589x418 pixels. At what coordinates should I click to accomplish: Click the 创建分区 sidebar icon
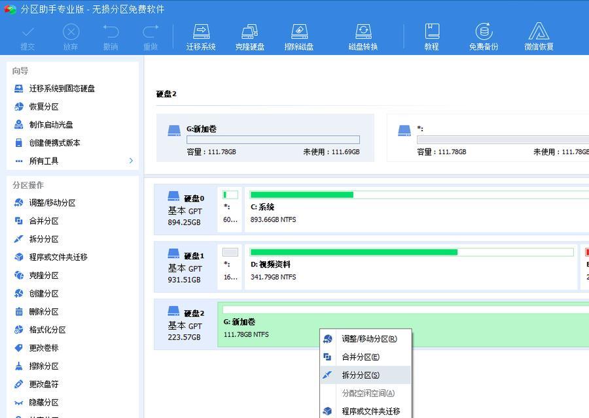(x=19, y=293)
